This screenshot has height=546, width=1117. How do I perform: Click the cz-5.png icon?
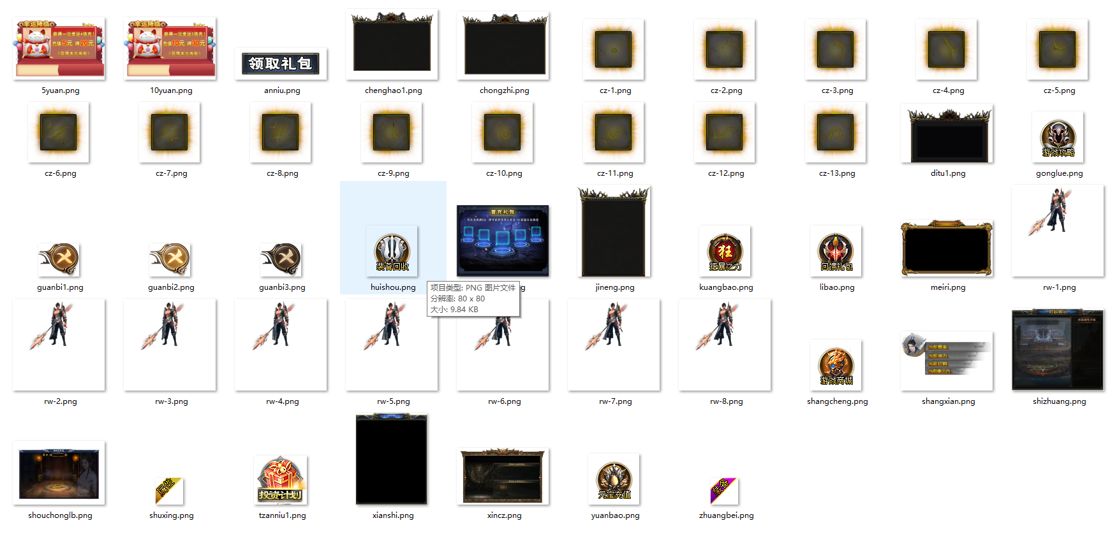[x=1058, y=50]
